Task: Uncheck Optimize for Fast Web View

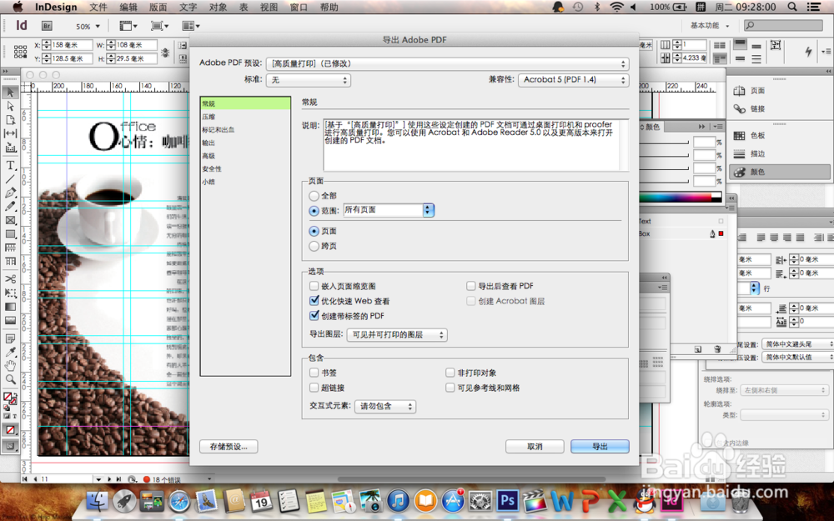Action: [314, 301]
